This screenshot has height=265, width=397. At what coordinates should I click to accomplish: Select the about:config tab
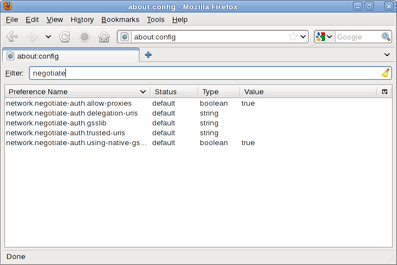coord(71,56)
